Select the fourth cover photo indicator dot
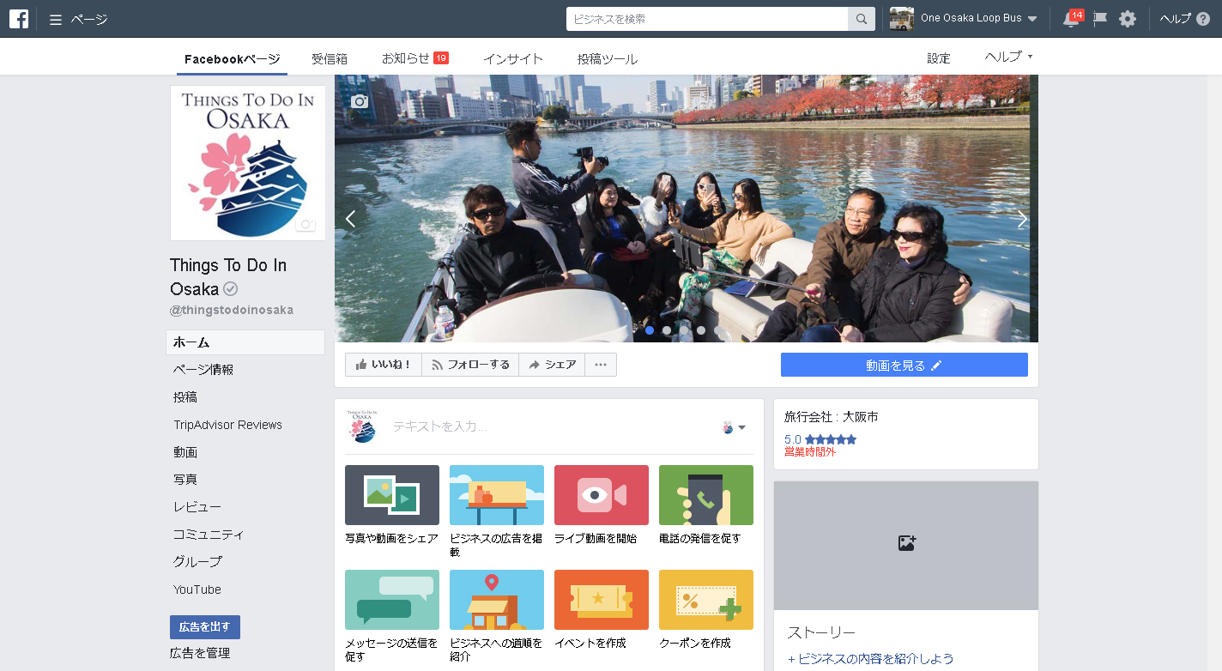The height and width of the screenshot is (671, 1222). [x=701, y=330]
